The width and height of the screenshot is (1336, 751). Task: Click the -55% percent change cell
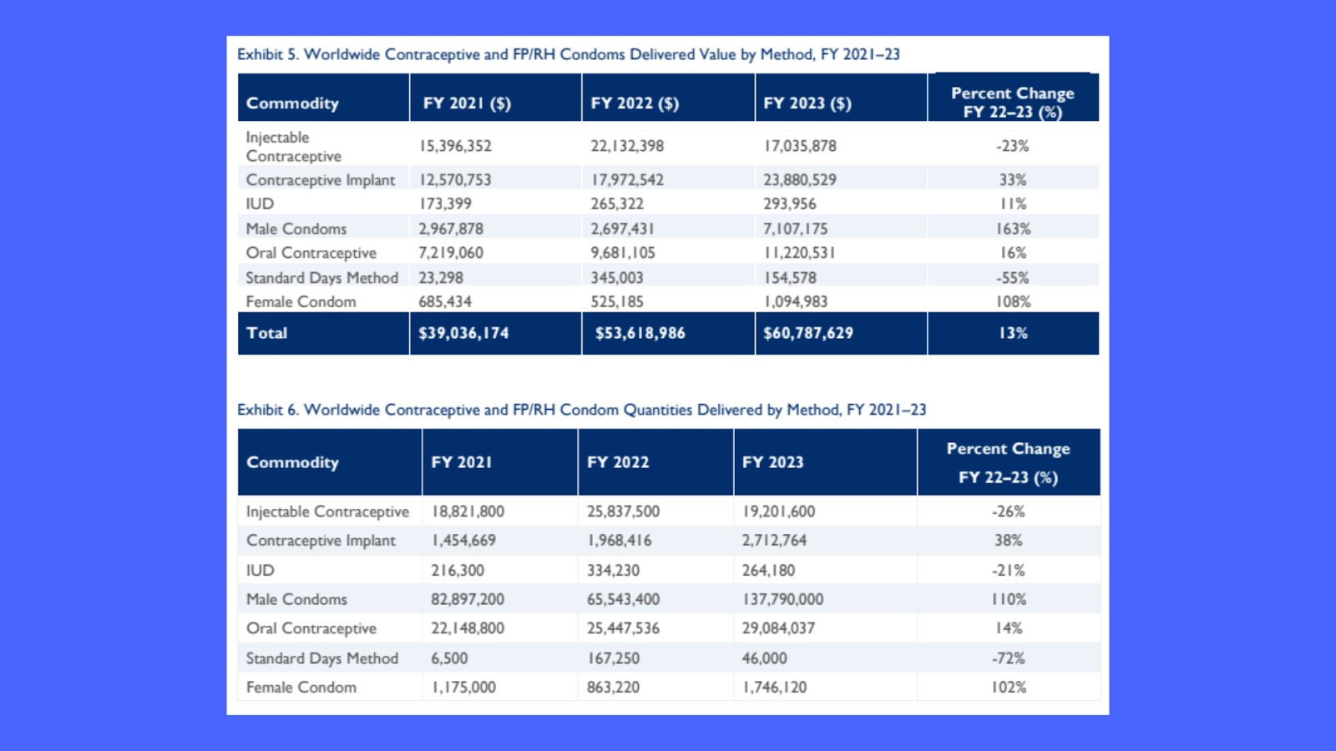pyautogui.click(x=1013, y=278)
